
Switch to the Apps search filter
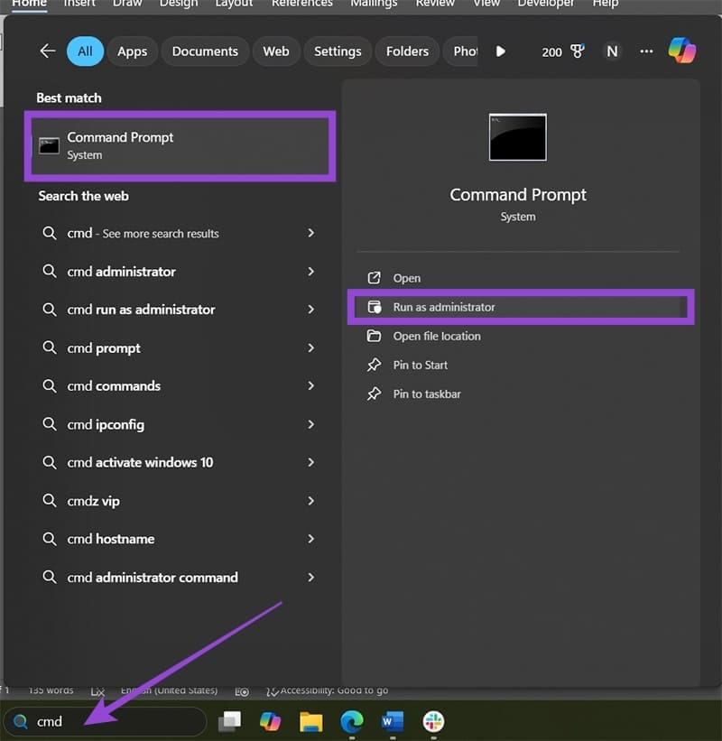coord(132,51)
